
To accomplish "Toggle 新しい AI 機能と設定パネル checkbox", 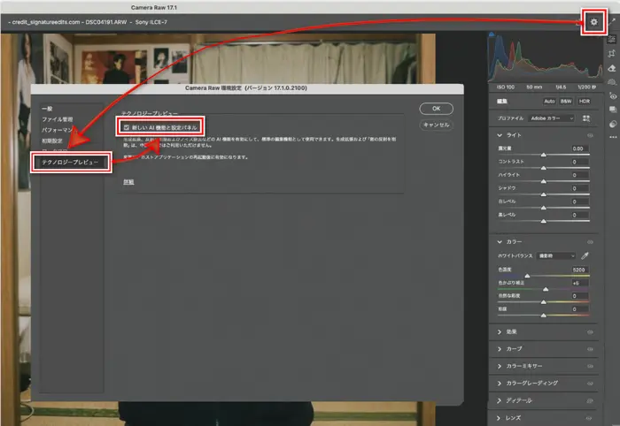I will coord(128,127).
